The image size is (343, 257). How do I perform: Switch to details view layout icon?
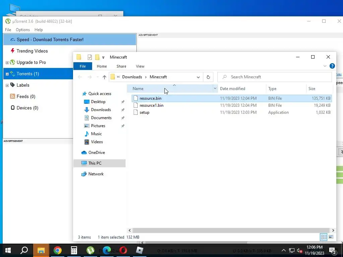[324, 237]
